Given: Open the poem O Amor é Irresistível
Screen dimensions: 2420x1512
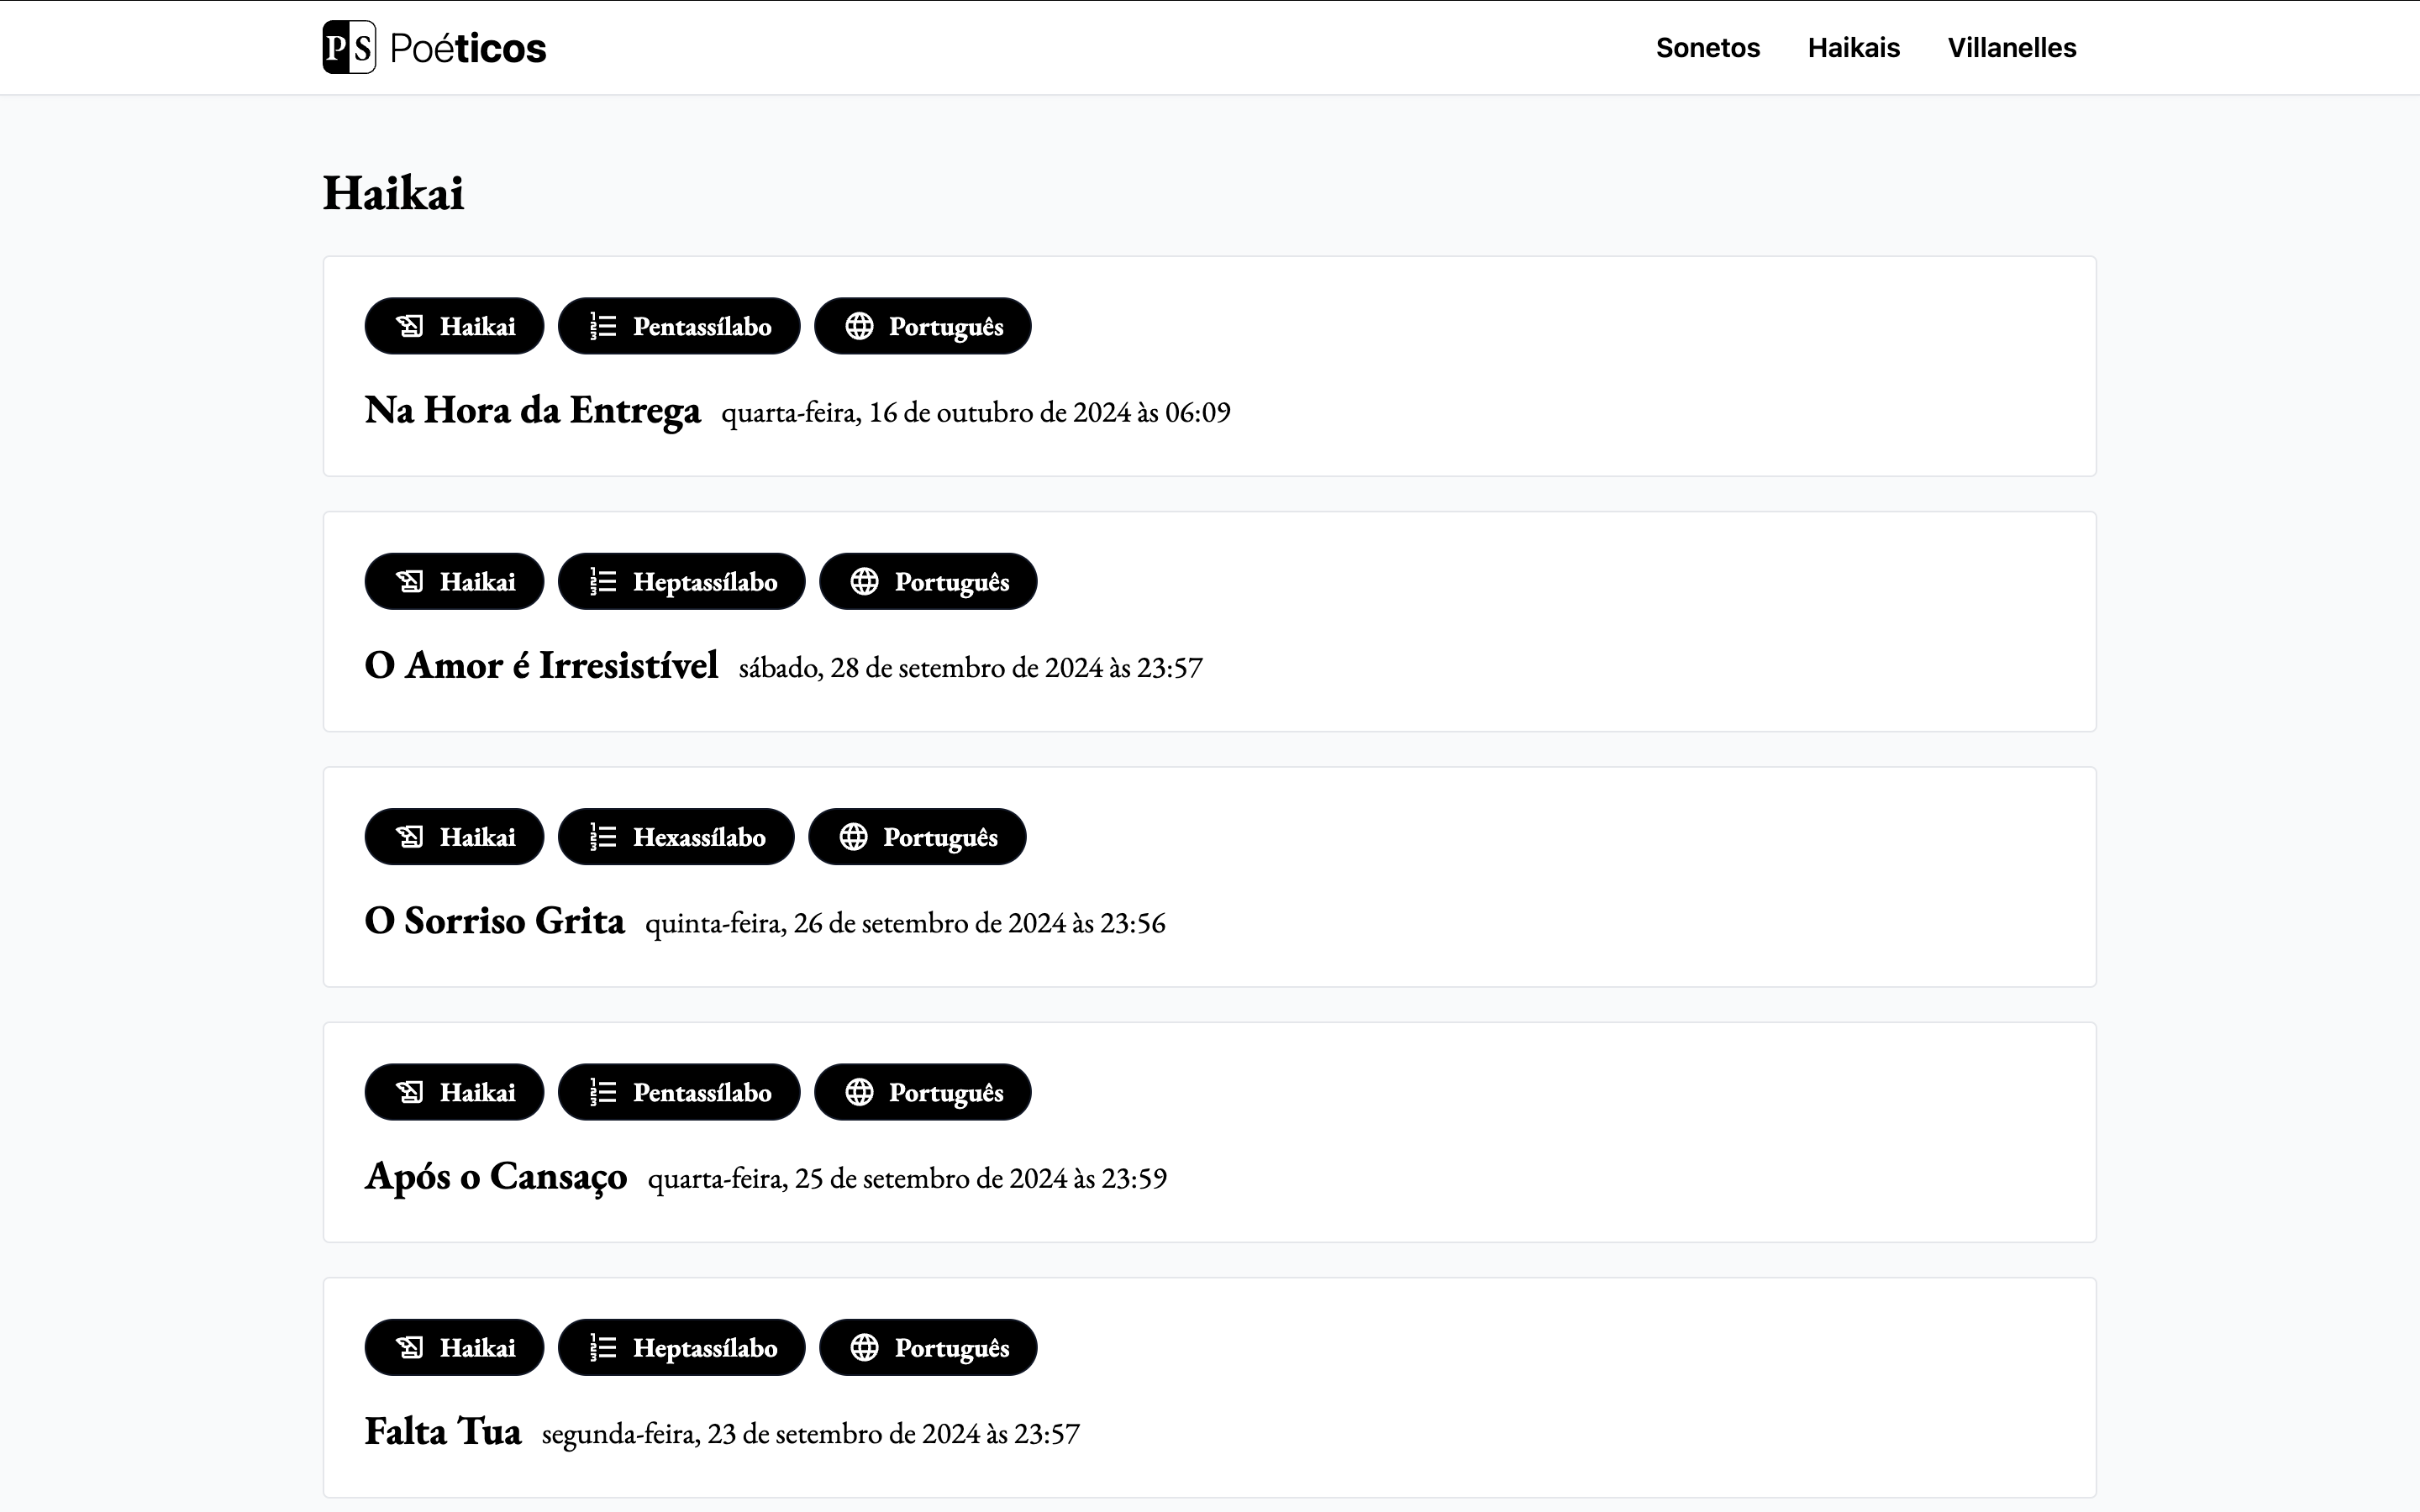Looking at the screenshot, I should [541, 665].
